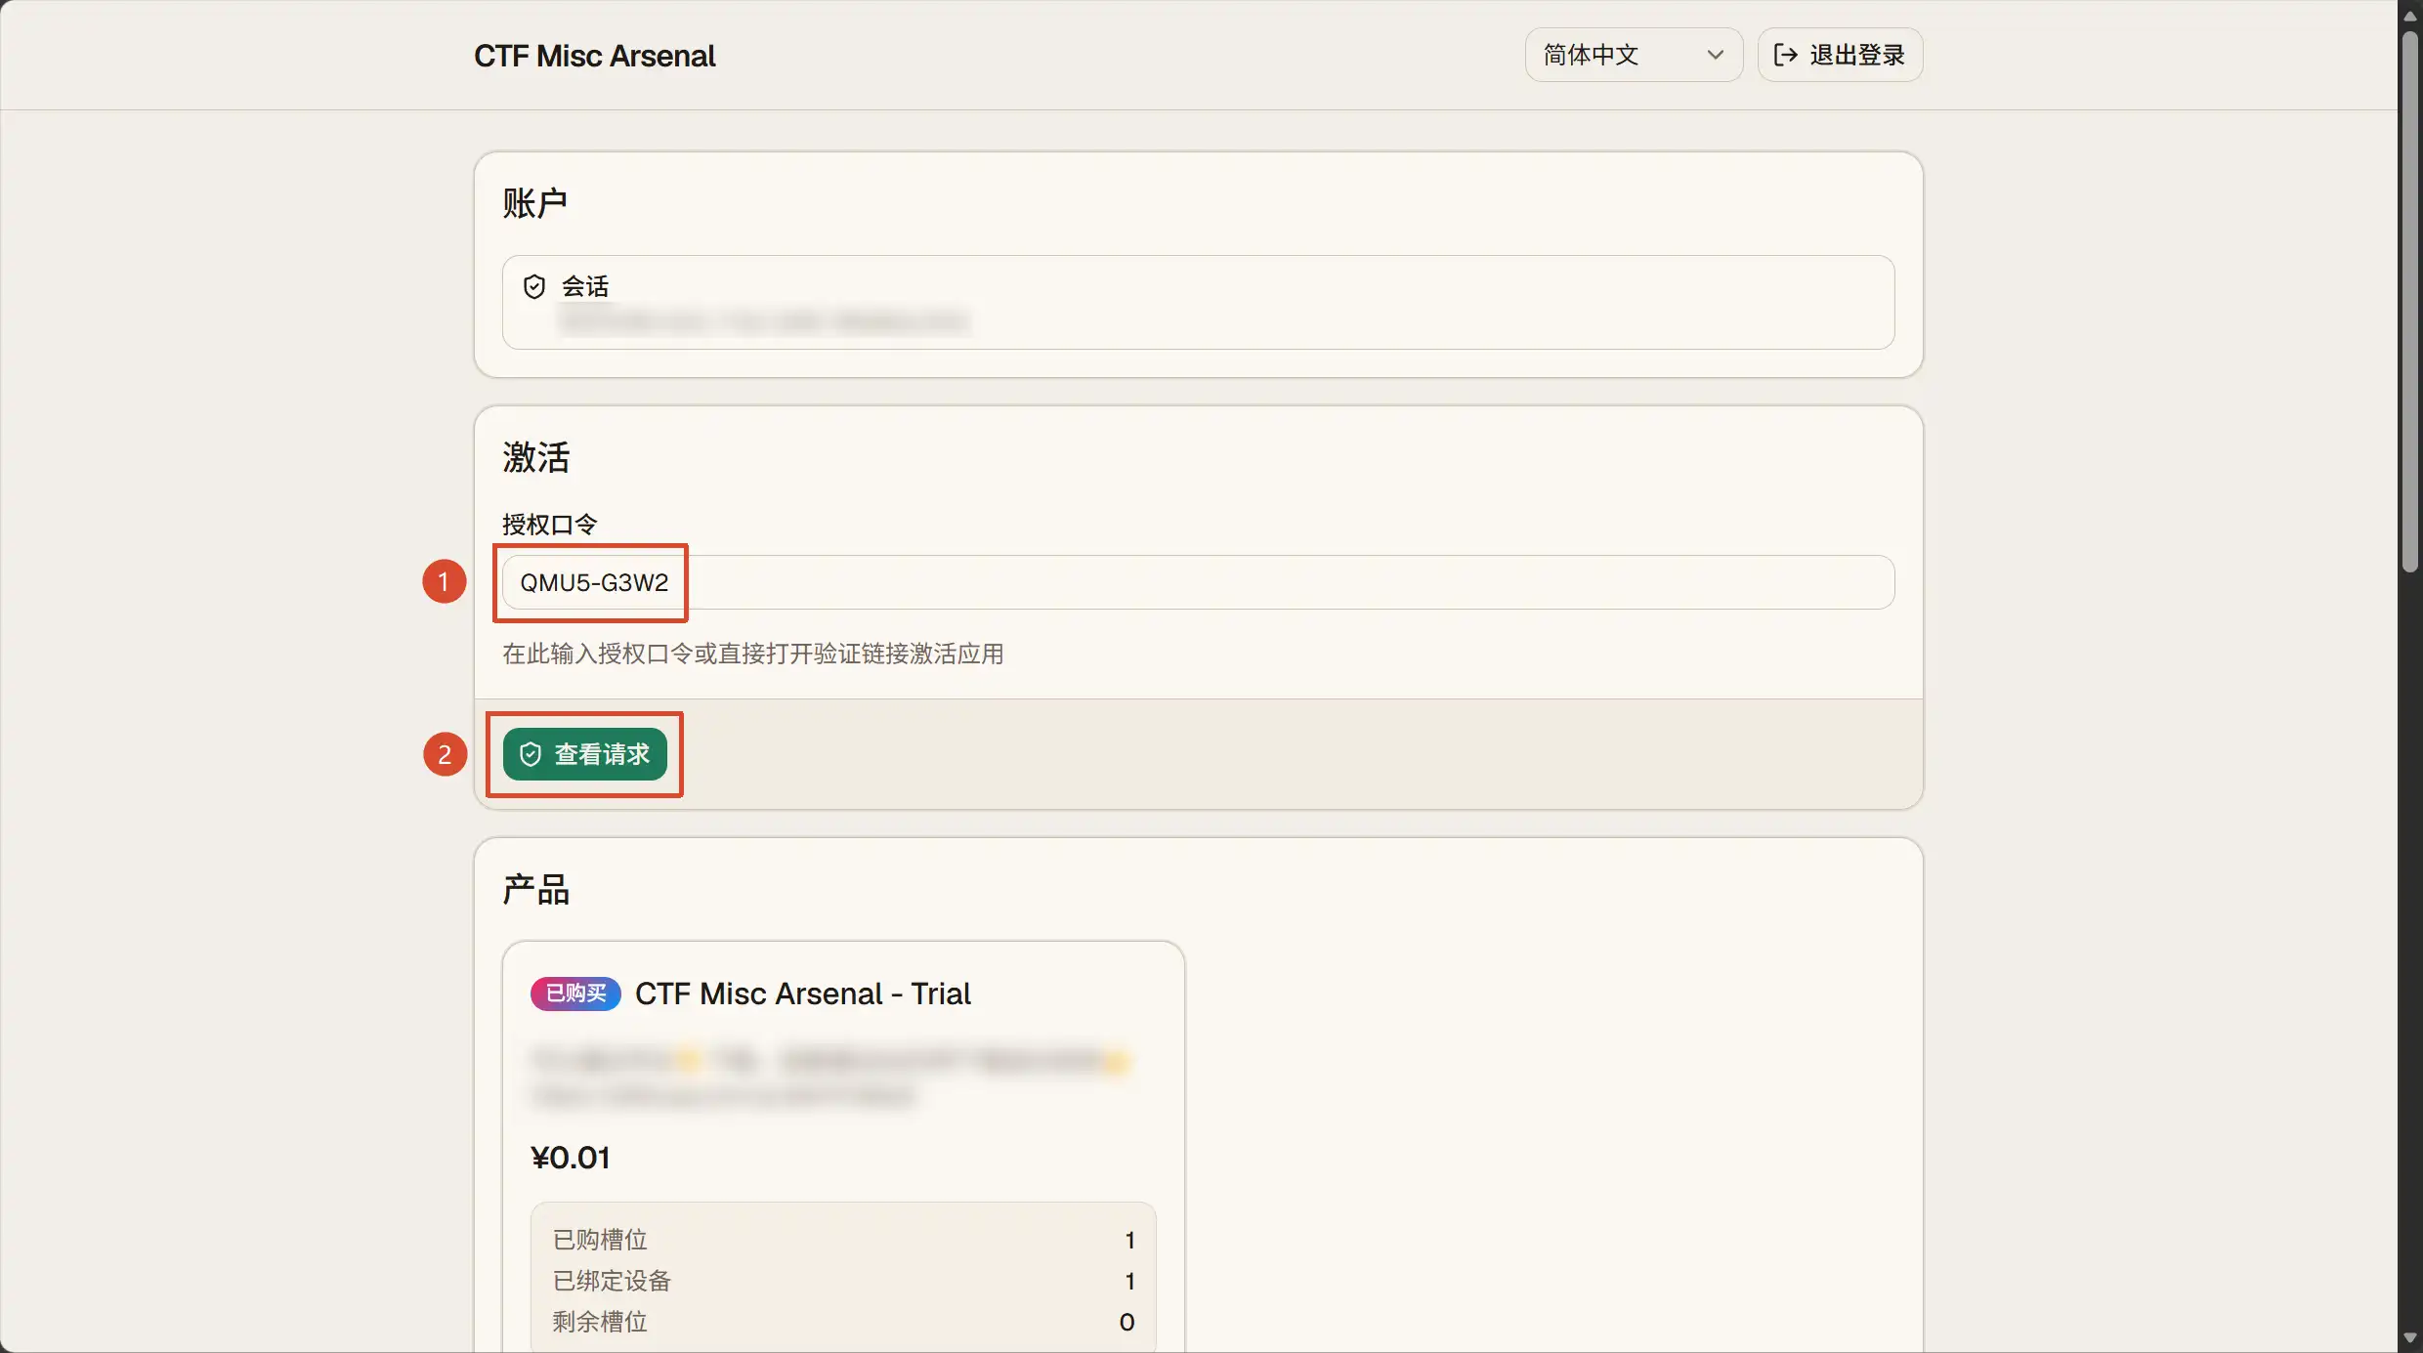The image size is (2423, 1353).
Task: Click the ¥0.01 price
Action: click(571, 1158)
